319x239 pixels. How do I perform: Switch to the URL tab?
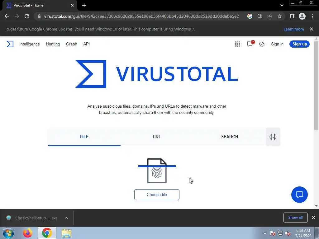[x=157, y=137]
